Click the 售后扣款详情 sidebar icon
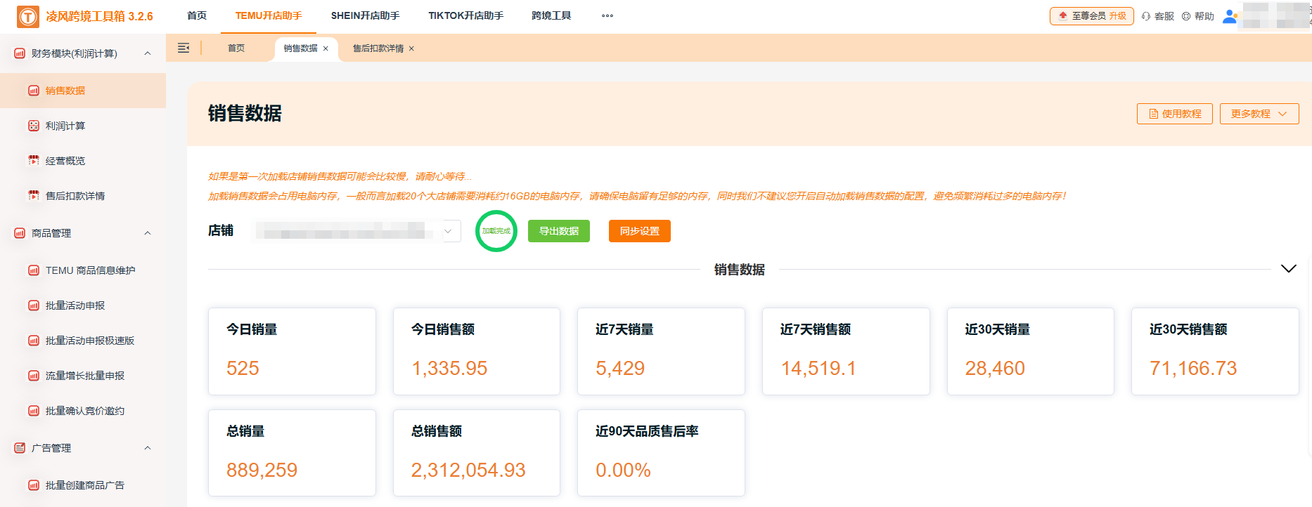Screen dimensions: 1312x507 point(34,196)
